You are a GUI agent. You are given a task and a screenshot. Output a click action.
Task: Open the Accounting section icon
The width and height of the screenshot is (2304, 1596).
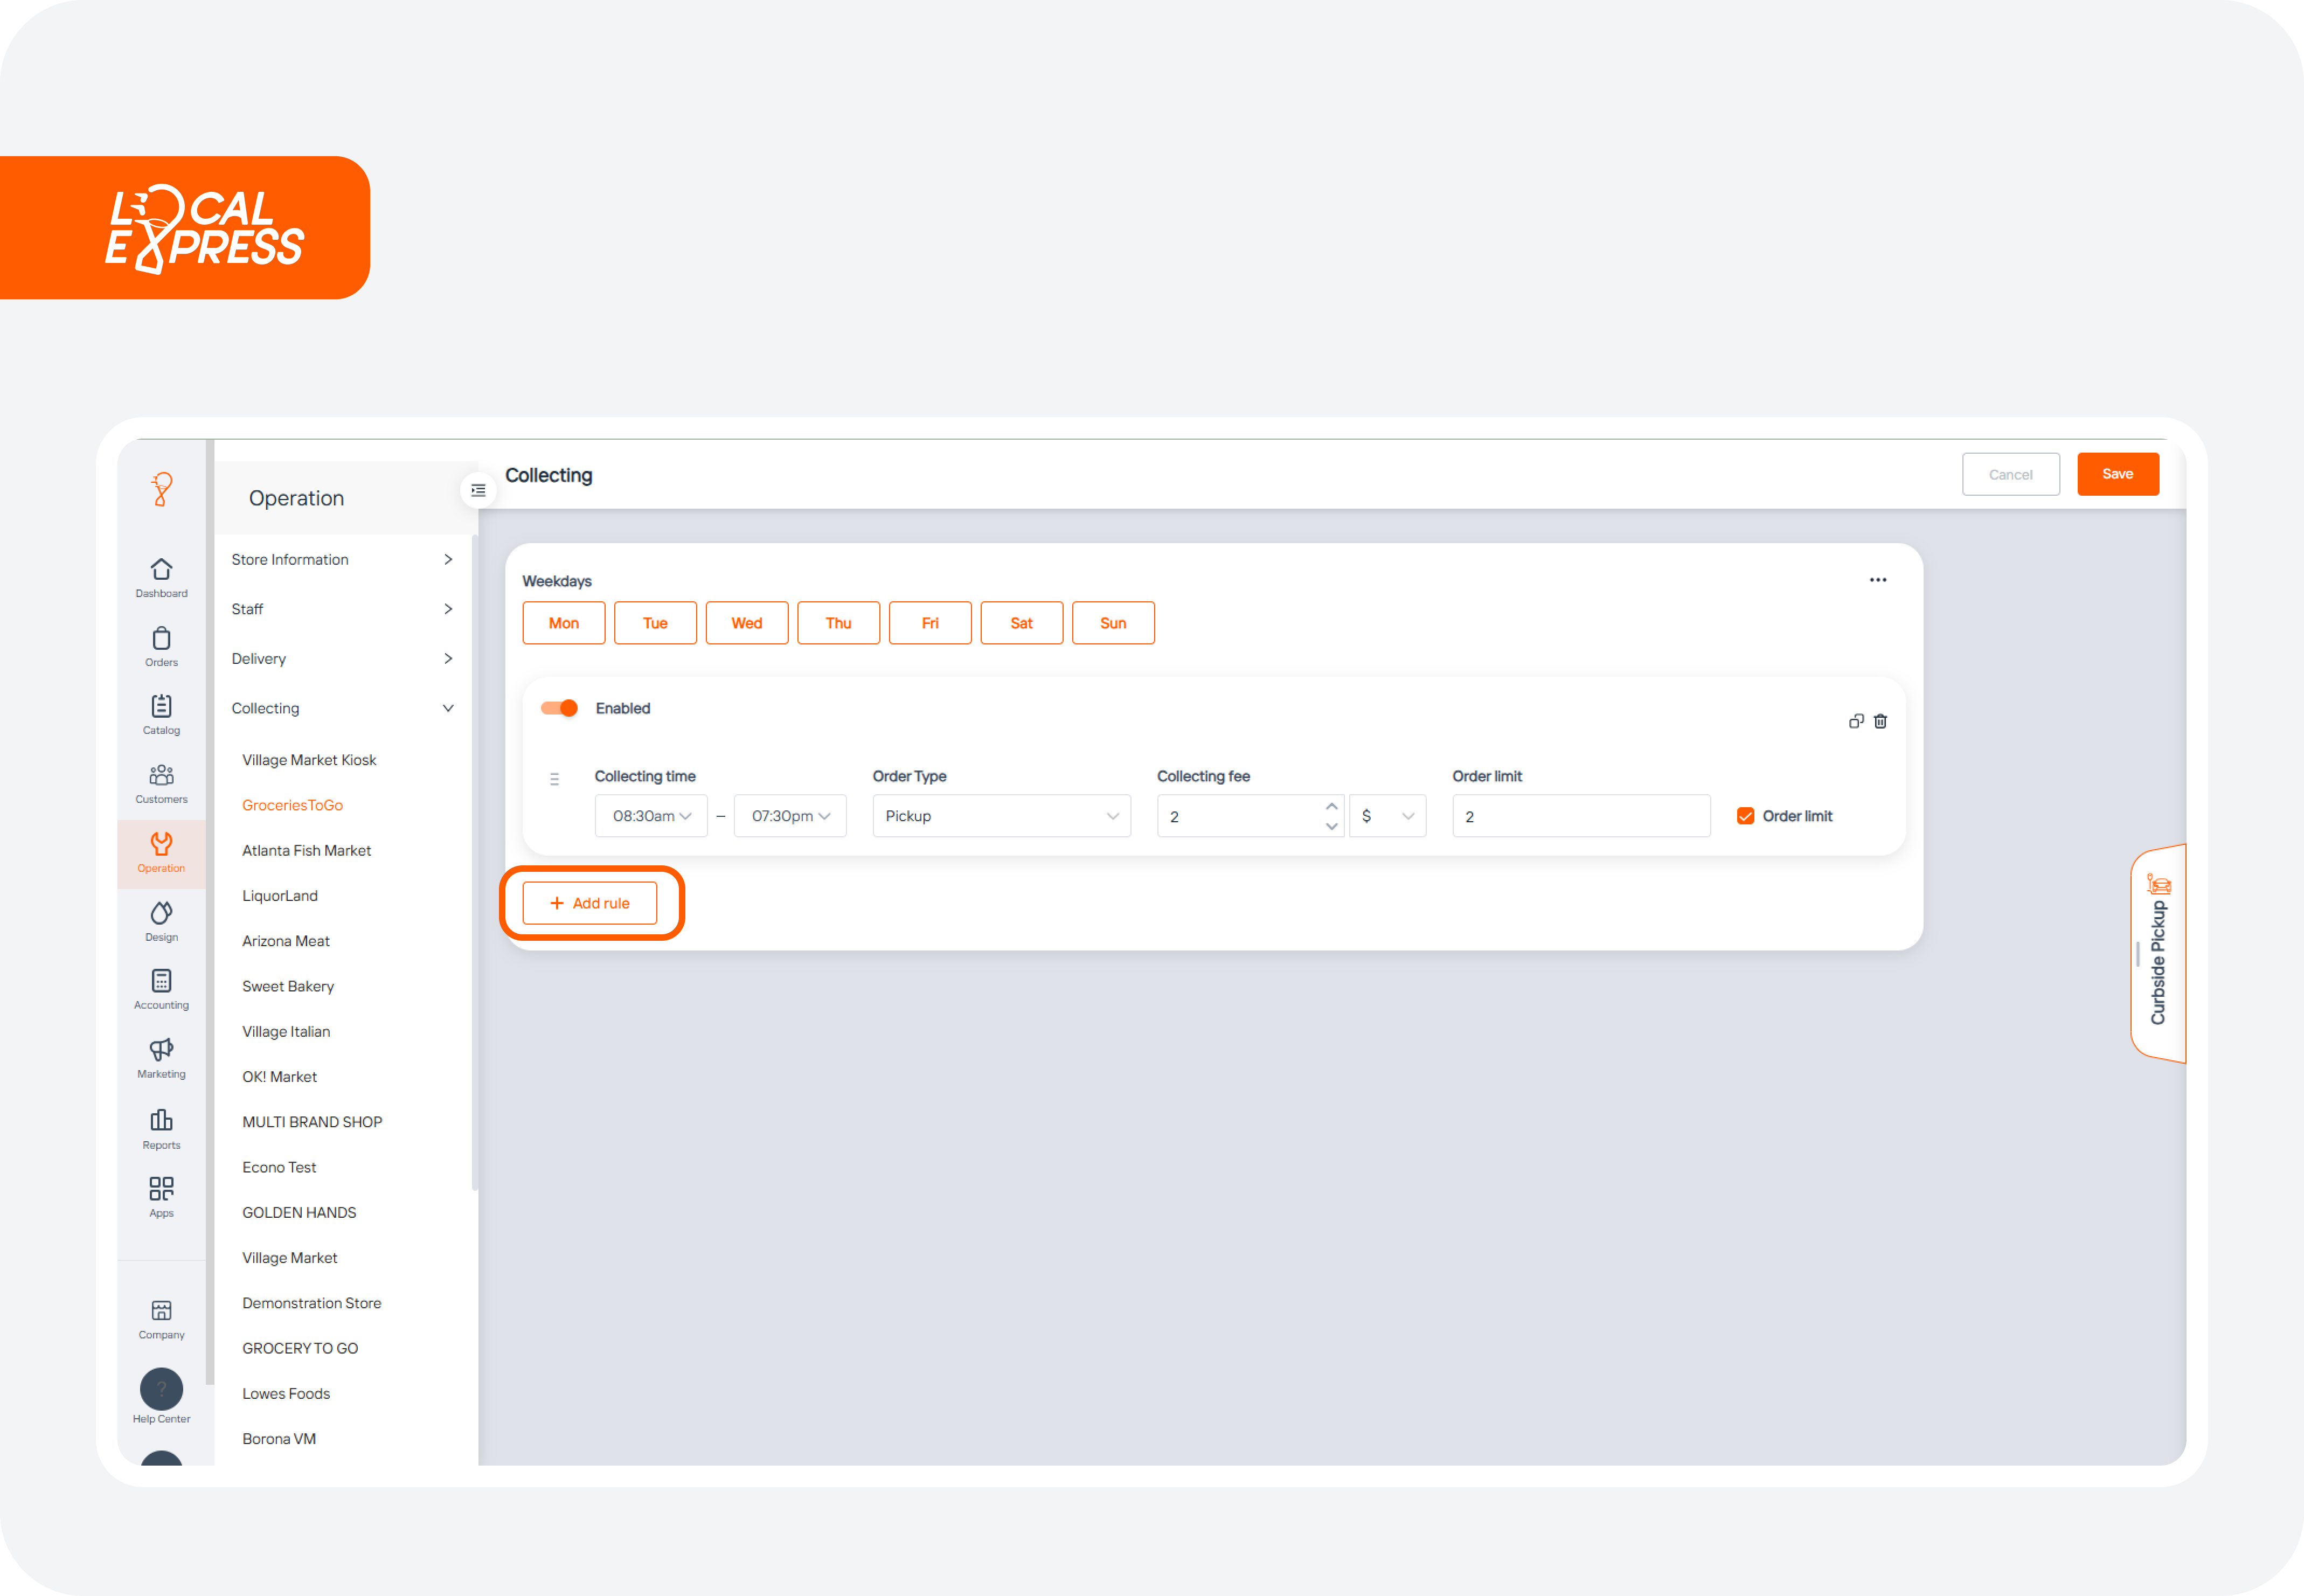(161, 981)
